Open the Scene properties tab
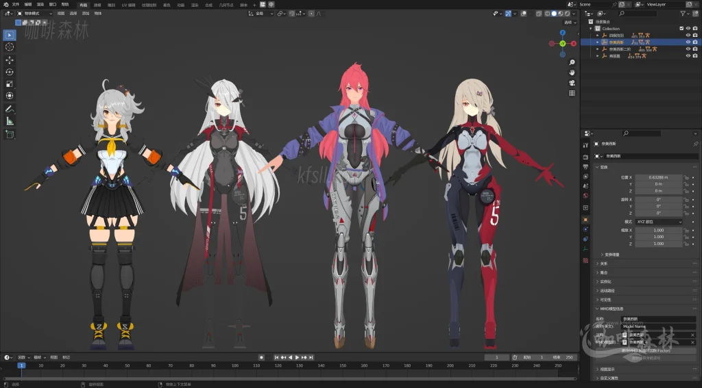This screenshot has height=388, width=702. [x=585, y=186]
